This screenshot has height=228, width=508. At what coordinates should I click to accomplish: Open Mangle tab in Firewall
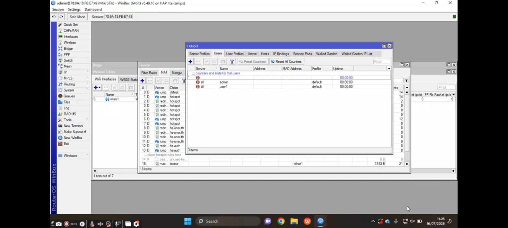pyautogui.click(x=177, y=73)
